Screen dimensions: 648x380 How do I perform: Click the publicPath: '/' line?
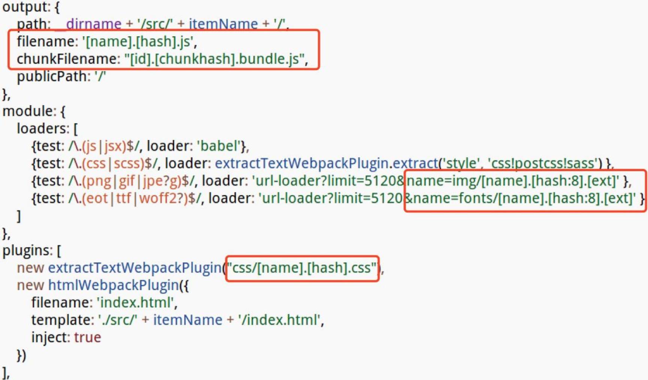[x=61, y=76]
